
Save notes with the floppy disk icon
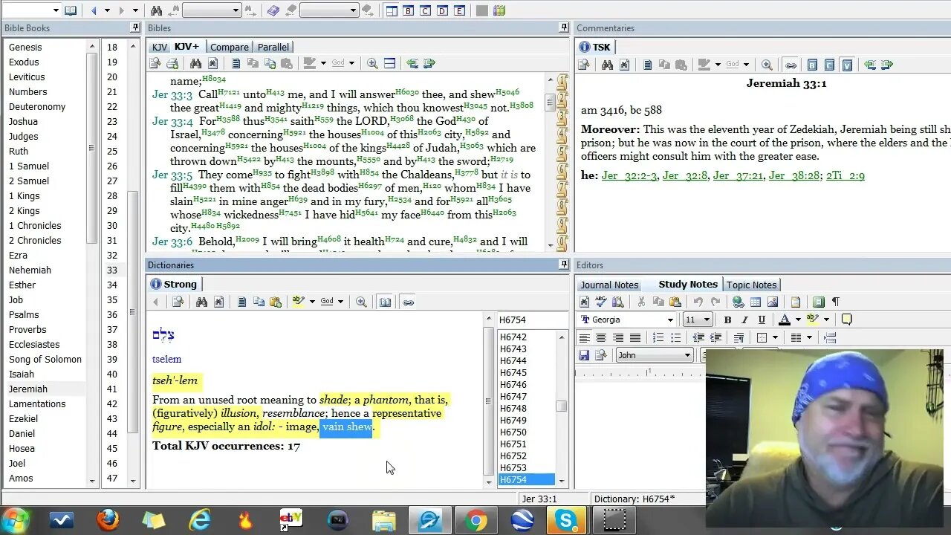584,355
